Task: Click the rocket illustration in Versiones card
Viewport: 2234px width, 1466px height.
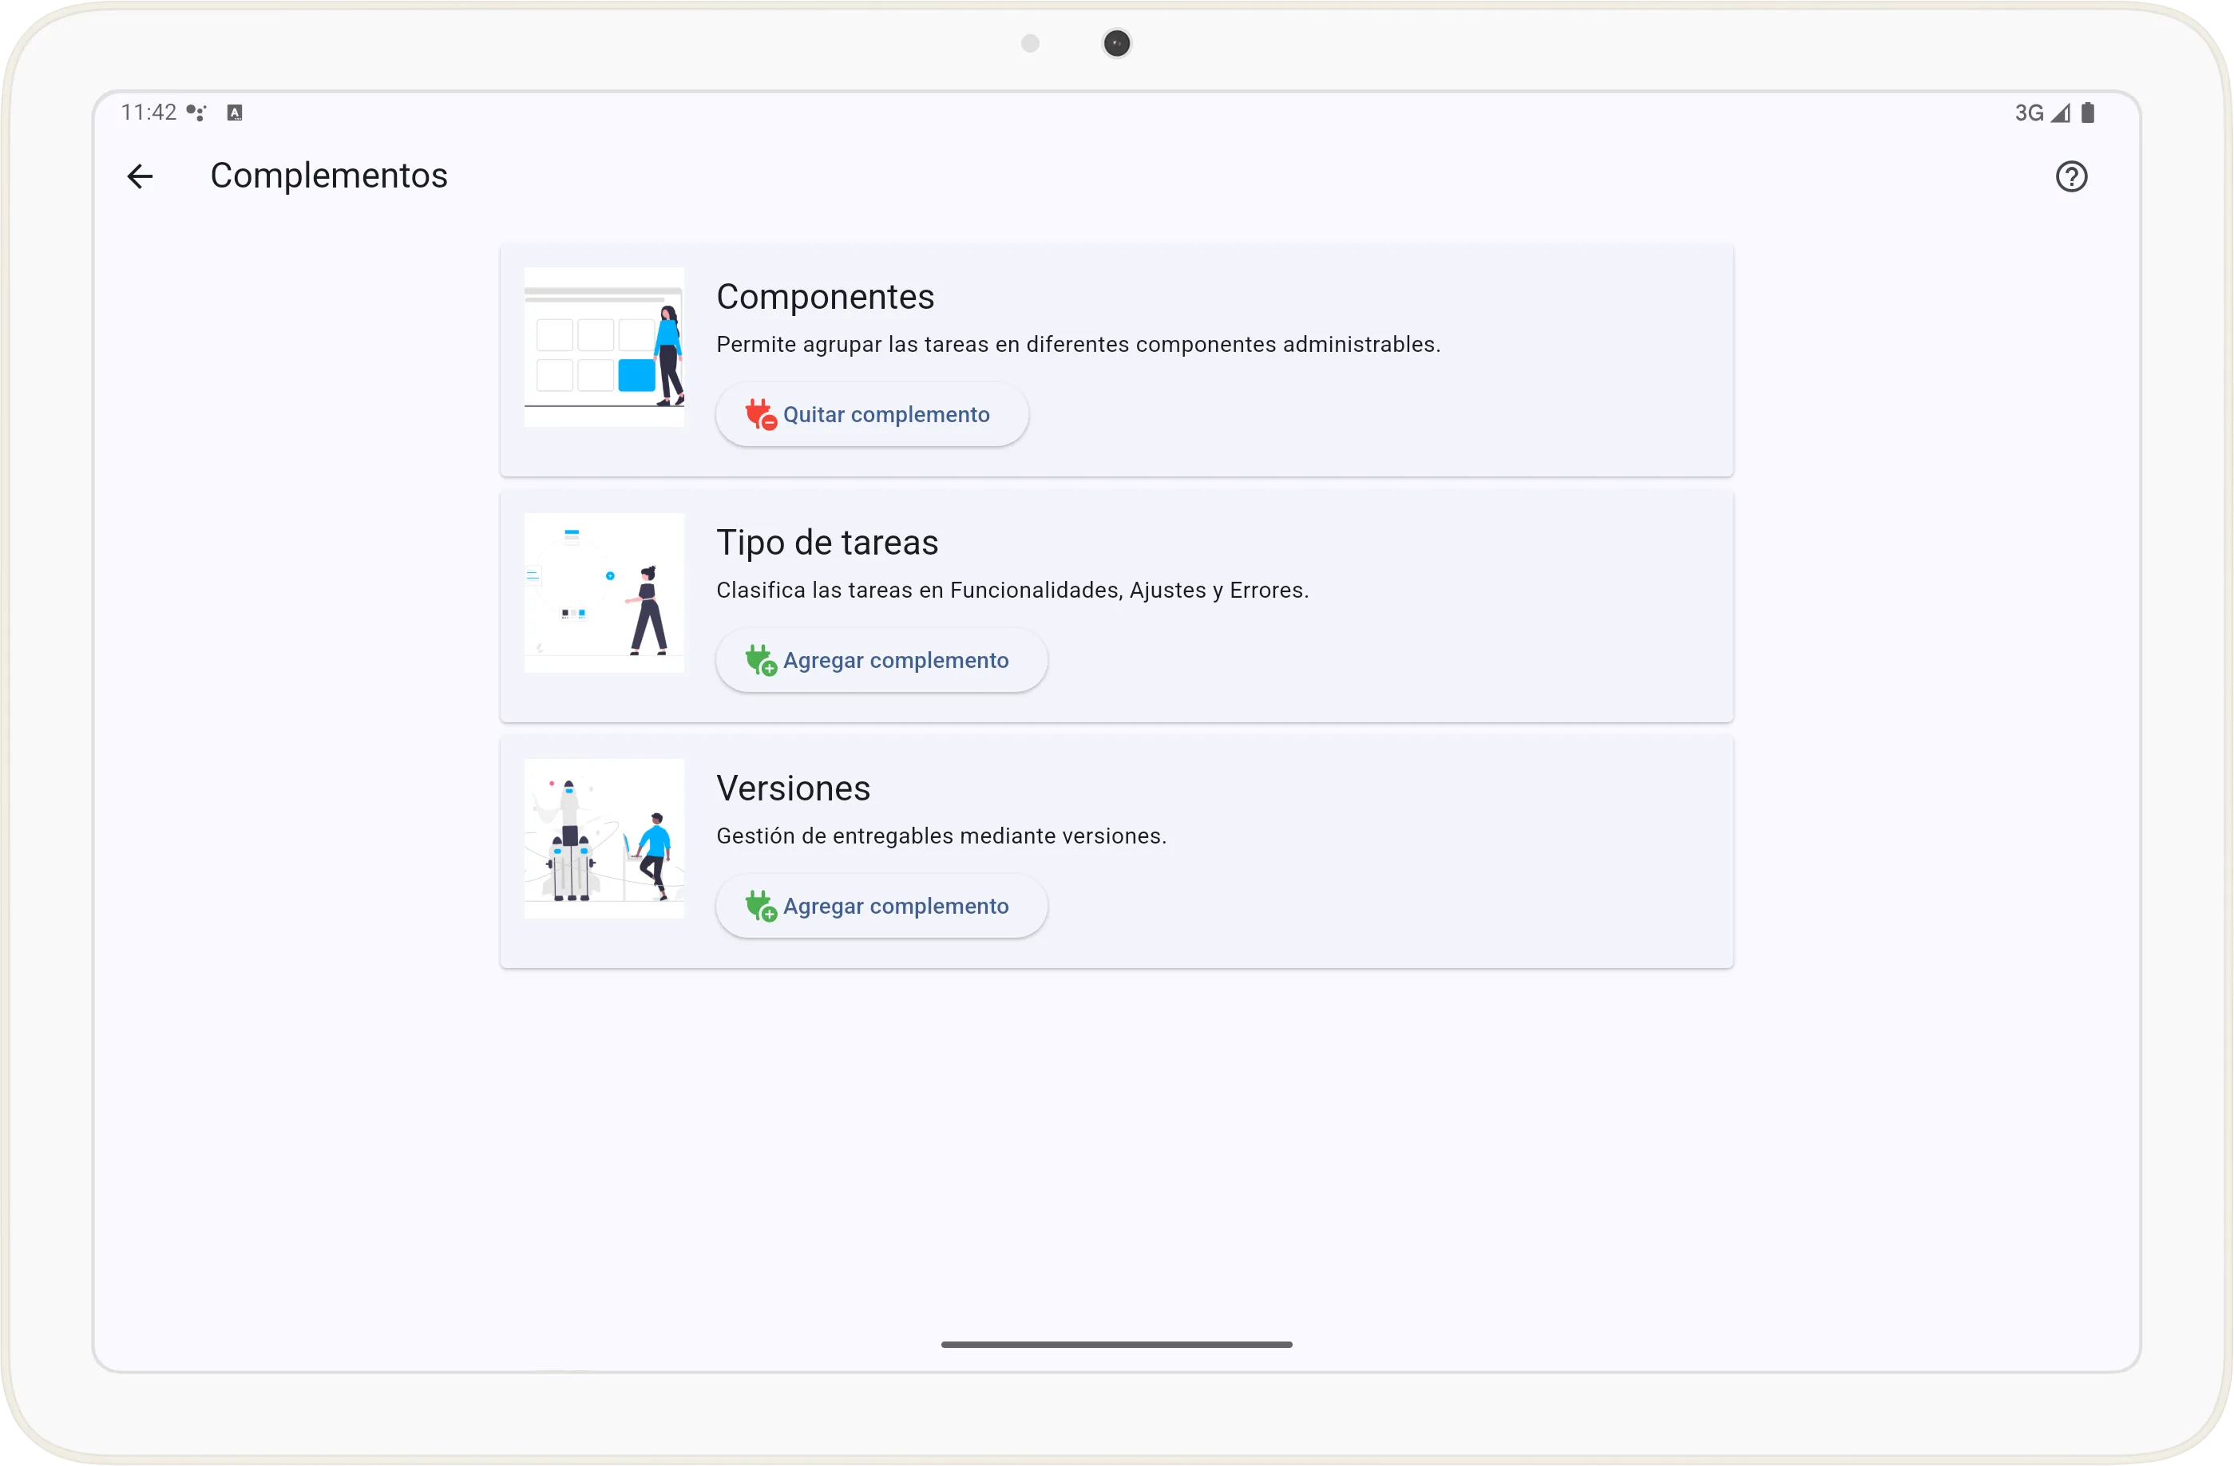Action: click(x=604, y=838)
